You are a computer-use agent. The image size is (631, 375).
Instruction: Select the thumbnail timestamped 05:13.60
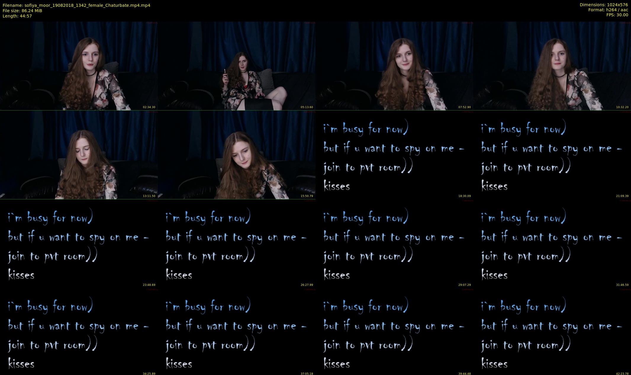pyautogui.click(x=236, y=65)
